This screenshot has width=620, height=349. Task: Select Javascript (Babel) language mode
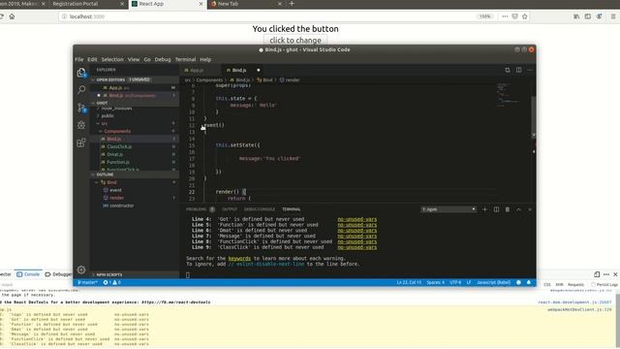tap(493, 282)
